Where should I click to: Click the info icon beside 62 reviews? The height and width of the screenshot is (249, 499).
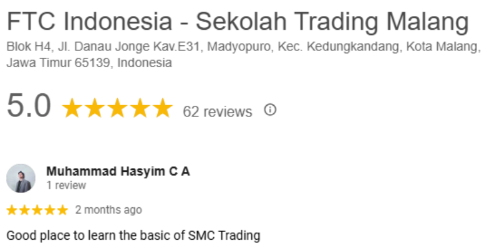[270, 110]
